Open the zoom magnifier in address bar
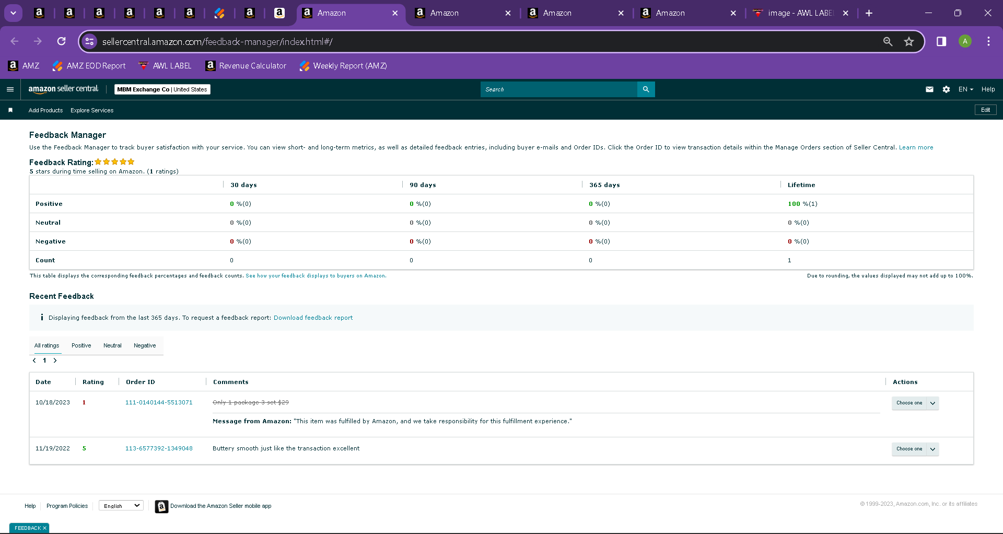This screenshot has height=534, width=1003. 888,41
